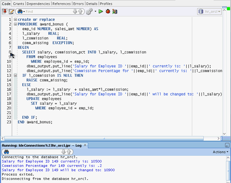Click the red bug Debug icon

(108, 11)
